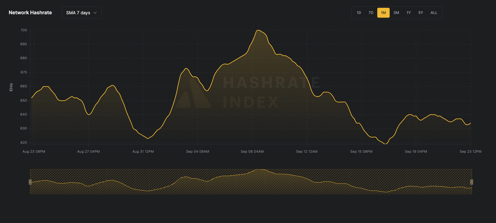The width and height of the screenshot is (496, 223).
Task: Click the 630 y-axis value
Action: (24, 128)
